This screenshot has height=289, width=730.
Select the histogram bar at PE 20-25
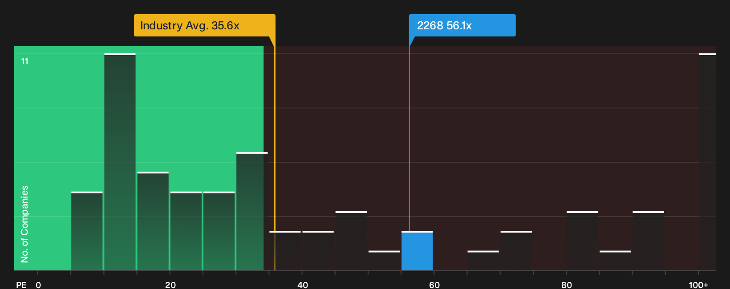click(x=186, y=231)
